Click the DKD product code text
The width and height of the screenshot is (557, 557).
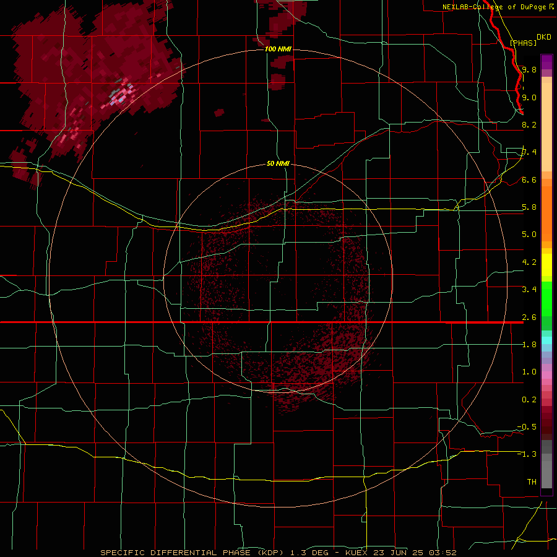544,37
